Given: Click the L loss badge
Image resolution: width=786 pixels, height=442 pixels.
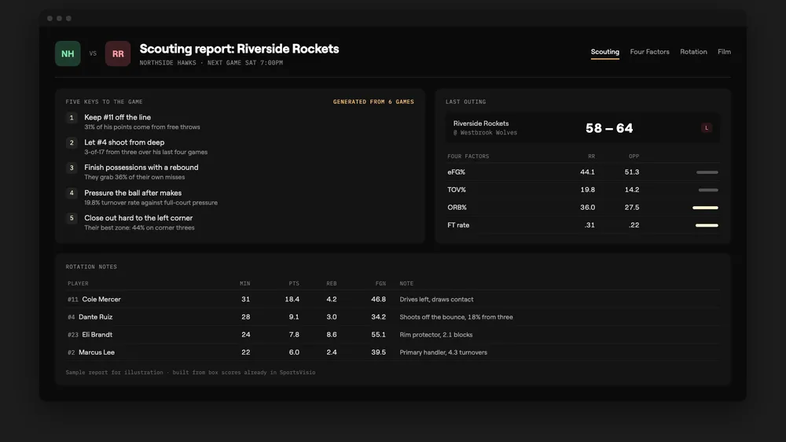Looking at the screenshot, I should (707, 128).
